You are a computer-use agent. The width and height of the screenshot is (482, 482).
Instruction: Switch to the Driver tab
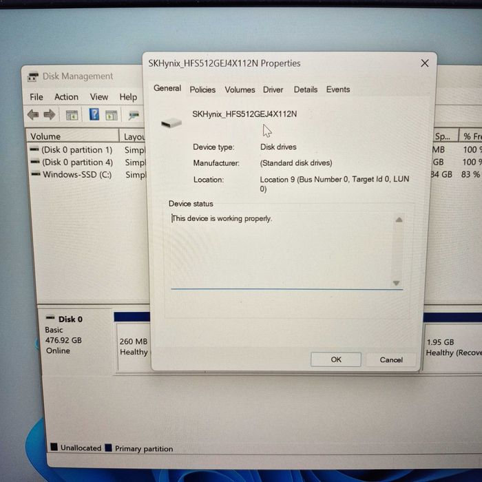pos(273,90)
